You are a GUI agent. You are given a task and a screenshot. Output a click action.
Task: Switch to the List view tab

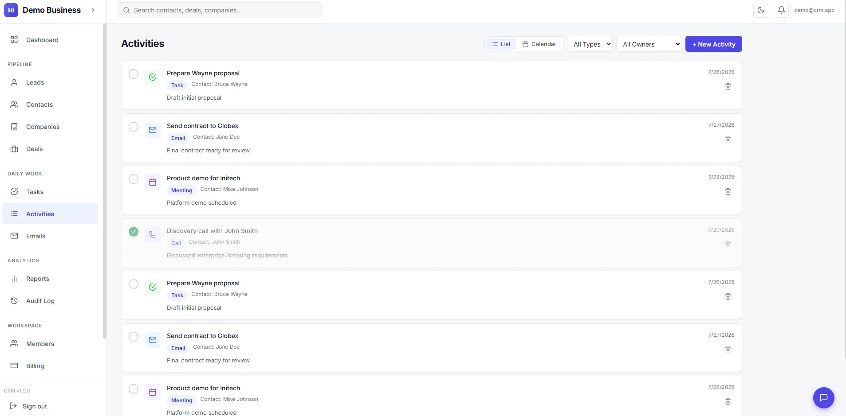(x=501, y=44)
